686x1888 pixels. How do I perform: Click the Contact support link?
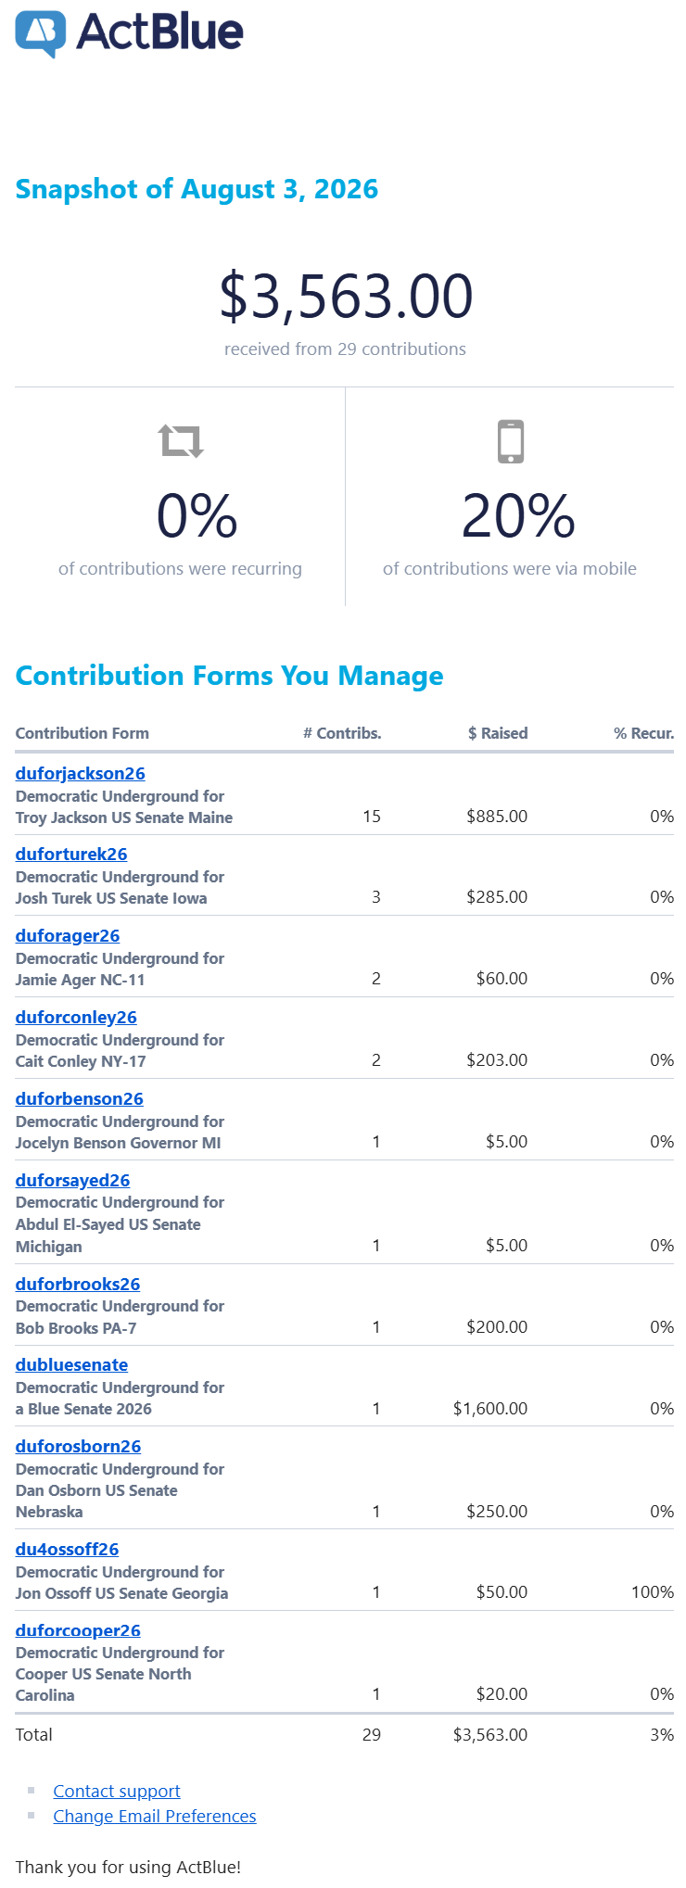click(x=117, y=1791)
